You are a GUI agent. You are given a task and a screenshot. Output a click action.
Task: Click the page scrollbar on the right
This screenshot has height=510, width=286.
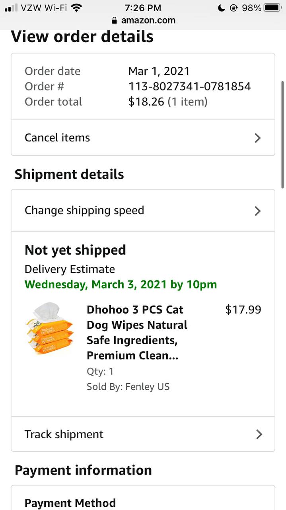282,134
